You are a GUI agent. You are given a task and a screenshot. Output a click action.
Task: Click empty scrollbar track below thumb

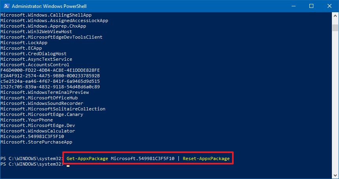[335, 101]
